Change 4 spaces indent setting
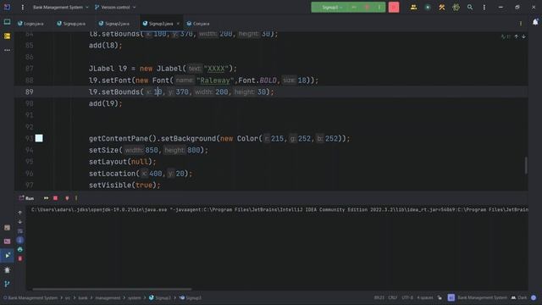The image size is (542, 305). pyautogui.click(x=425, y=297)
